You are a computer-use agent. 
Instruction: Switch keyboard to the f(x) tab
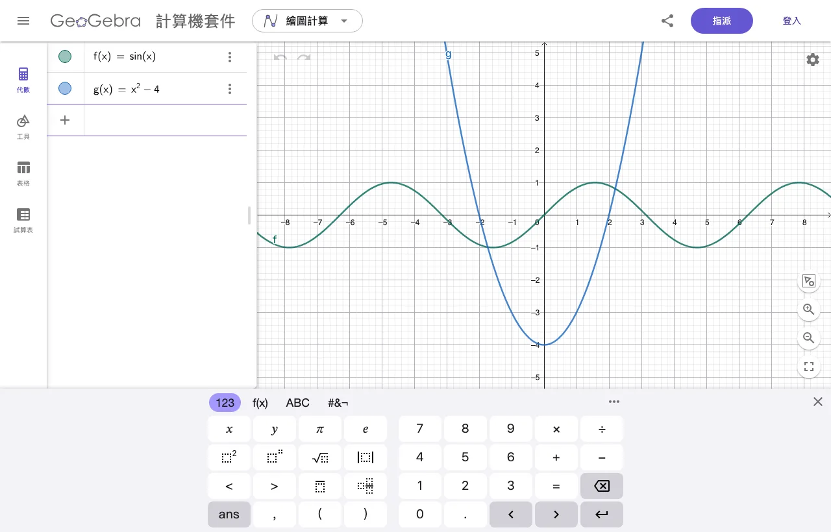260,403
